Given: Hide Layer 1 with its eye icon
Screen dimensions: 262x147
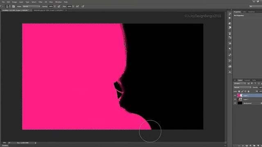Looking at the screenshot, I should tap(235, 99).
